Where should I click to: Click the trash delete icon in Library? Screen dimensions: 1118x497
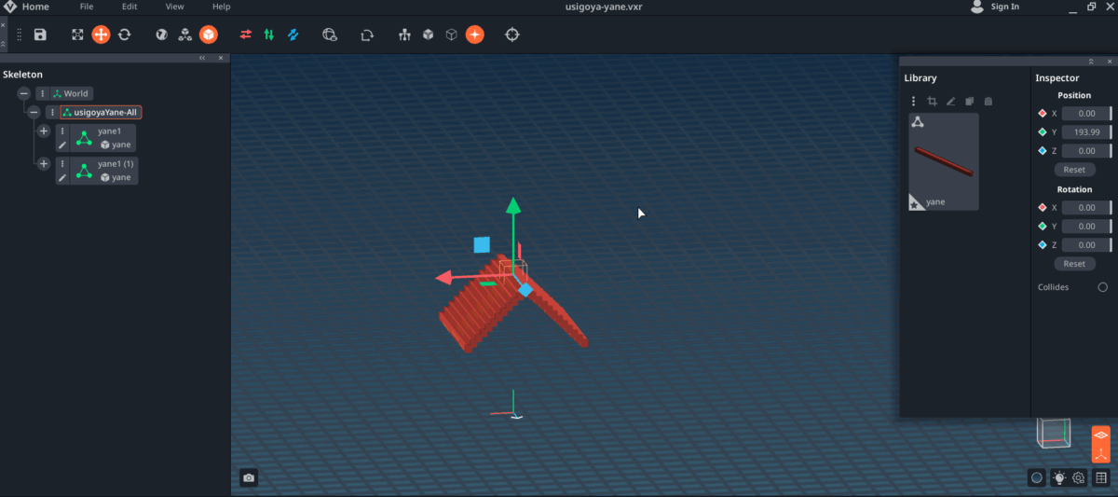[988, 101]
